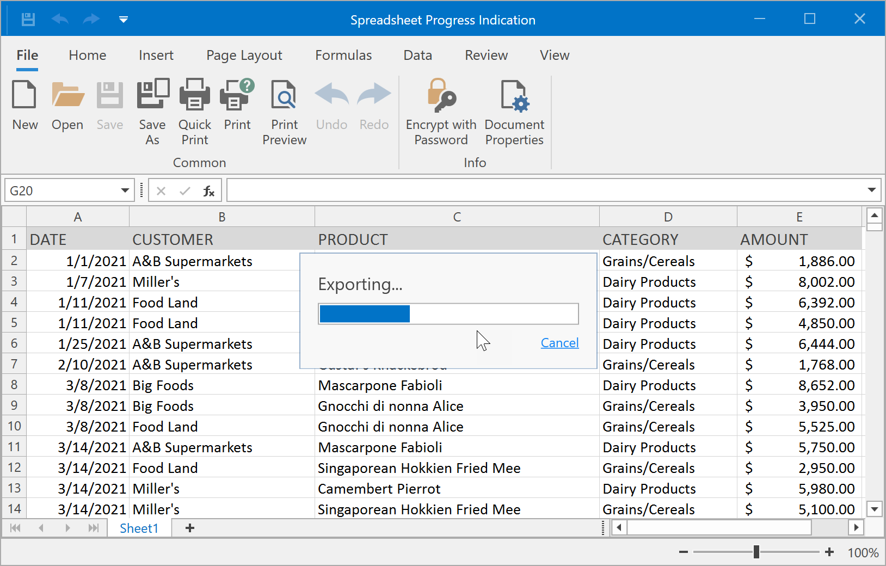This screenshot has height=566, width=886.
Task: Open Print Preview
Action: (284, 95)
